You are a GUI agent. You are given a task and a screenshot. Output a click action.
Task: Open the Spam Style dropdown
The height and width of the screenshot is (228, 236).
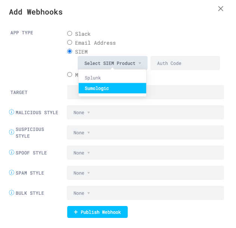coord(145,173)
